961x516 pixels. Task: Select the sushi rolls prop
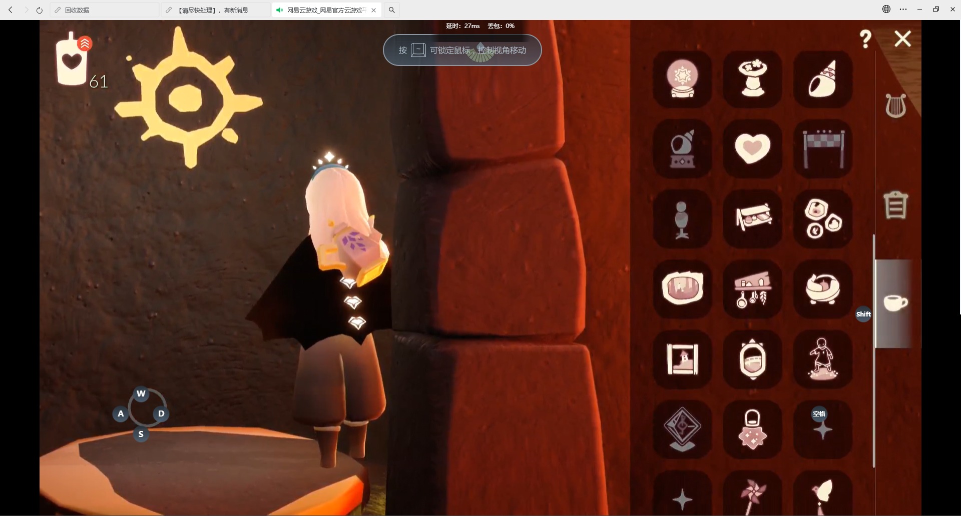(x=822, y=218)
